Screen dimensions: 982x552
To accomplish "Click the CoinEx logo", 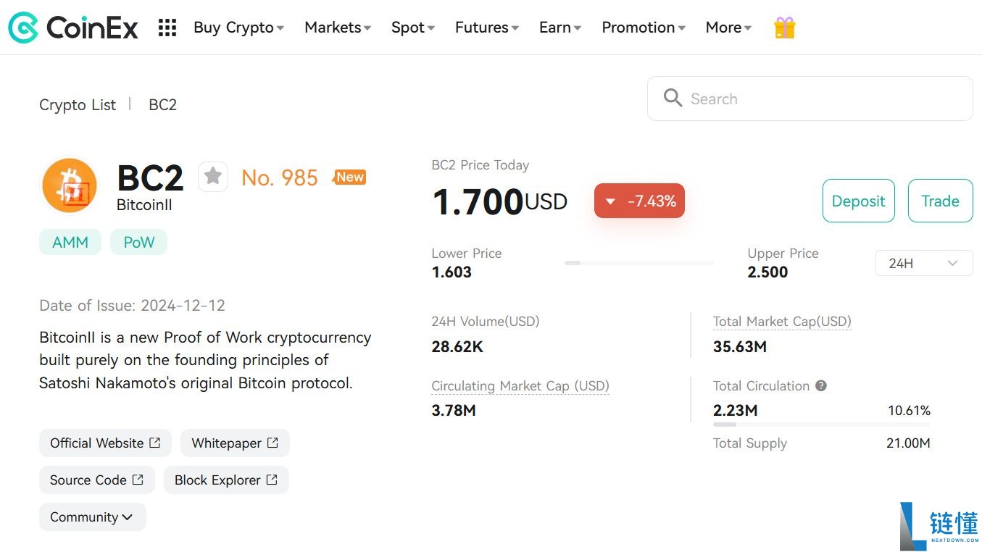I will pos(73,28).
